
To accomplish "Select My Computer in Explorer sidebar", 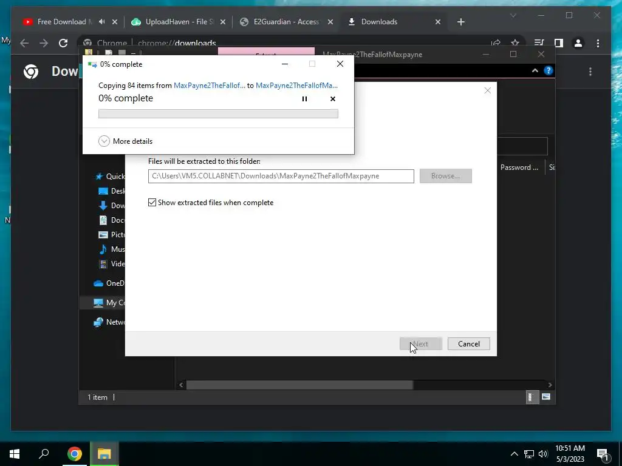I will [109, 303].
